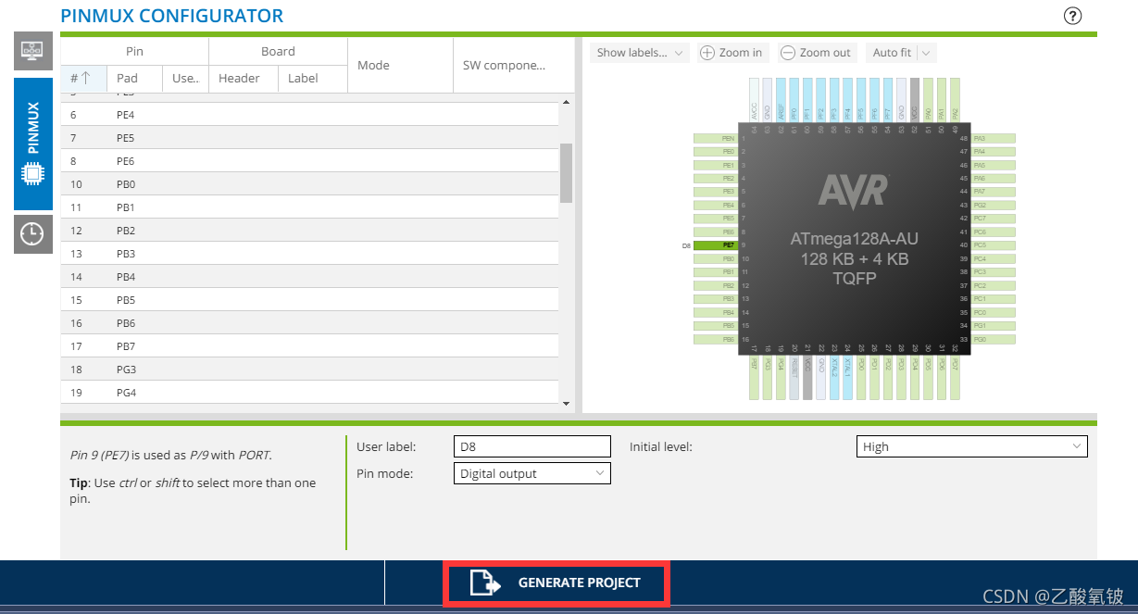The height and width of the screenshot is (614, 1138).
Task: Select the PB0 row in pin table
Action: 309,184
